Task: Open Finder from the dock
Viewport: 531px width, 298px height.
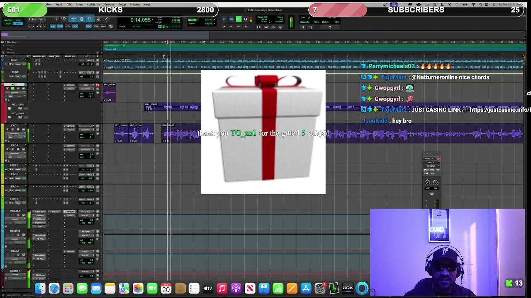Action: (x=40, y=288)
